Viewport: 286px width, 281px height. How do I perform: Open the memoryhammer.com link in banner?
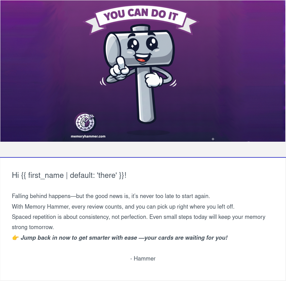pyautogui.click(x=88, y=136)
